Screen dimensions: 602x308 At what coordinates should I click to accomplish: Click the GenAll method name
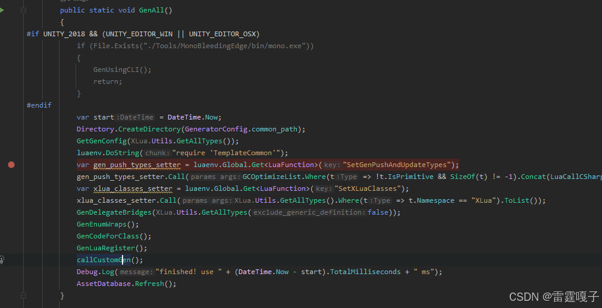tap(151, 10)
